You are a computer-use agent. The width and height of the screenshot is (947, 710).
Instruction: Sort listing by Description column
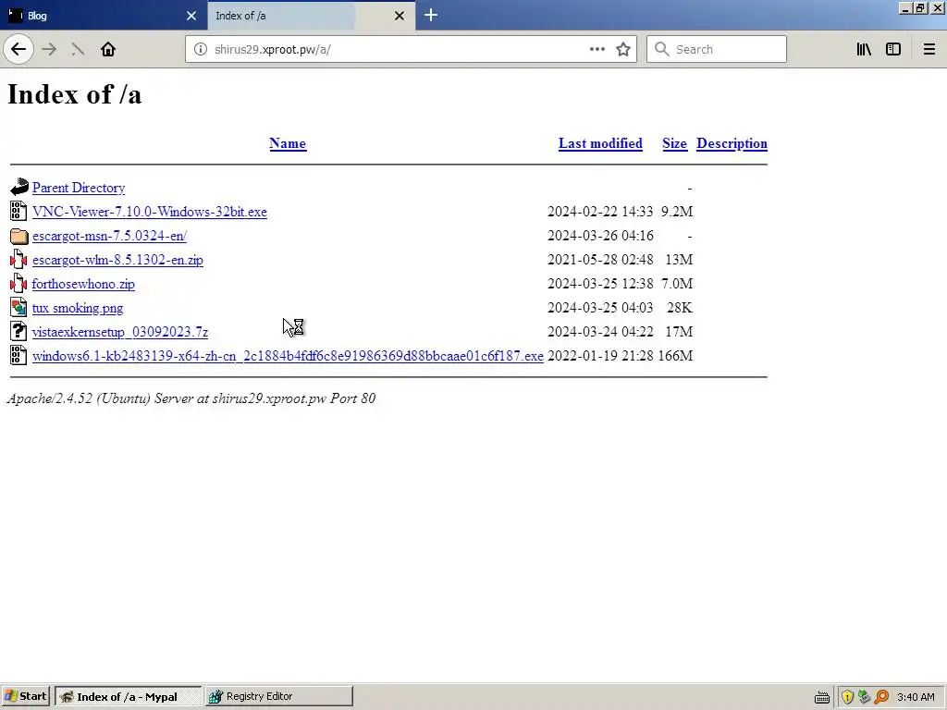[x=732, y=143]
